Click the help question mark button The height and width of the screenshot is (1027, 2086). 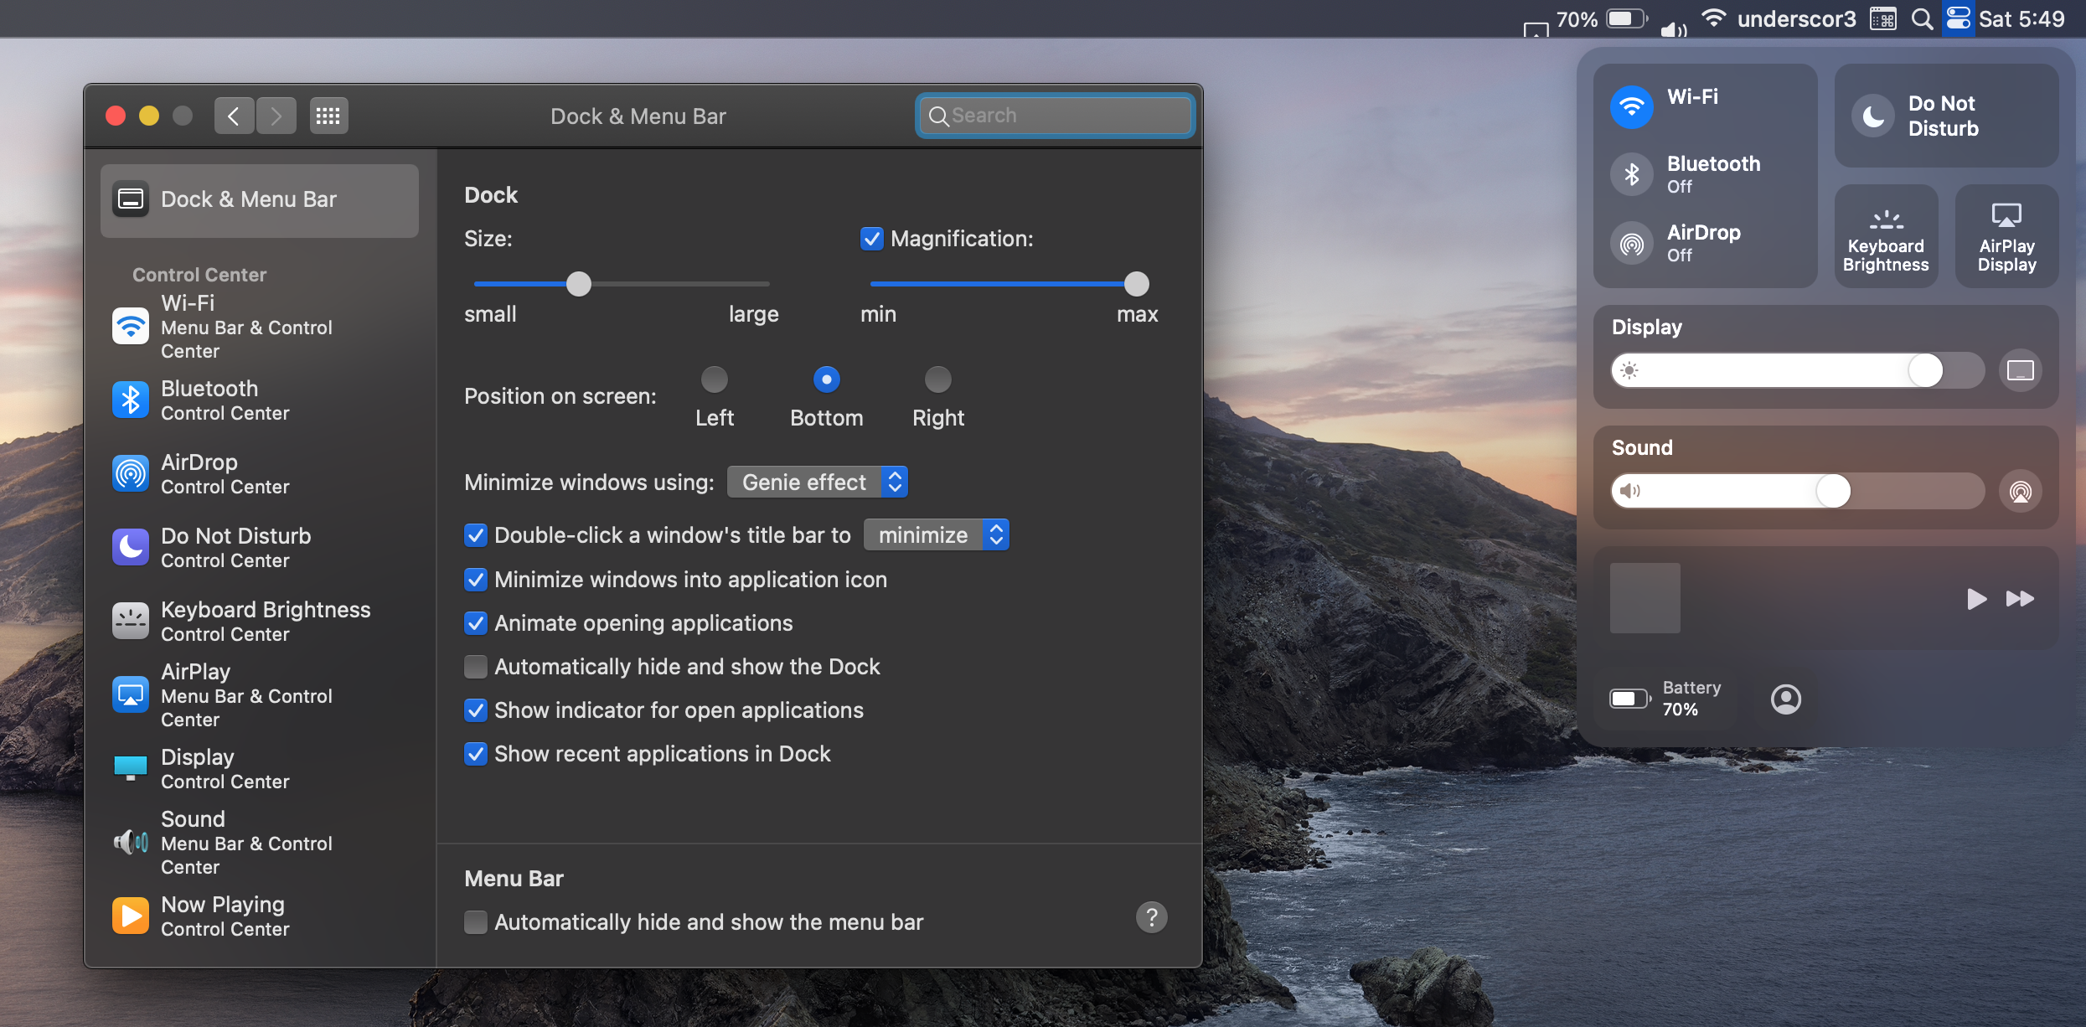pyautogui.click(x=1151, y=917)
